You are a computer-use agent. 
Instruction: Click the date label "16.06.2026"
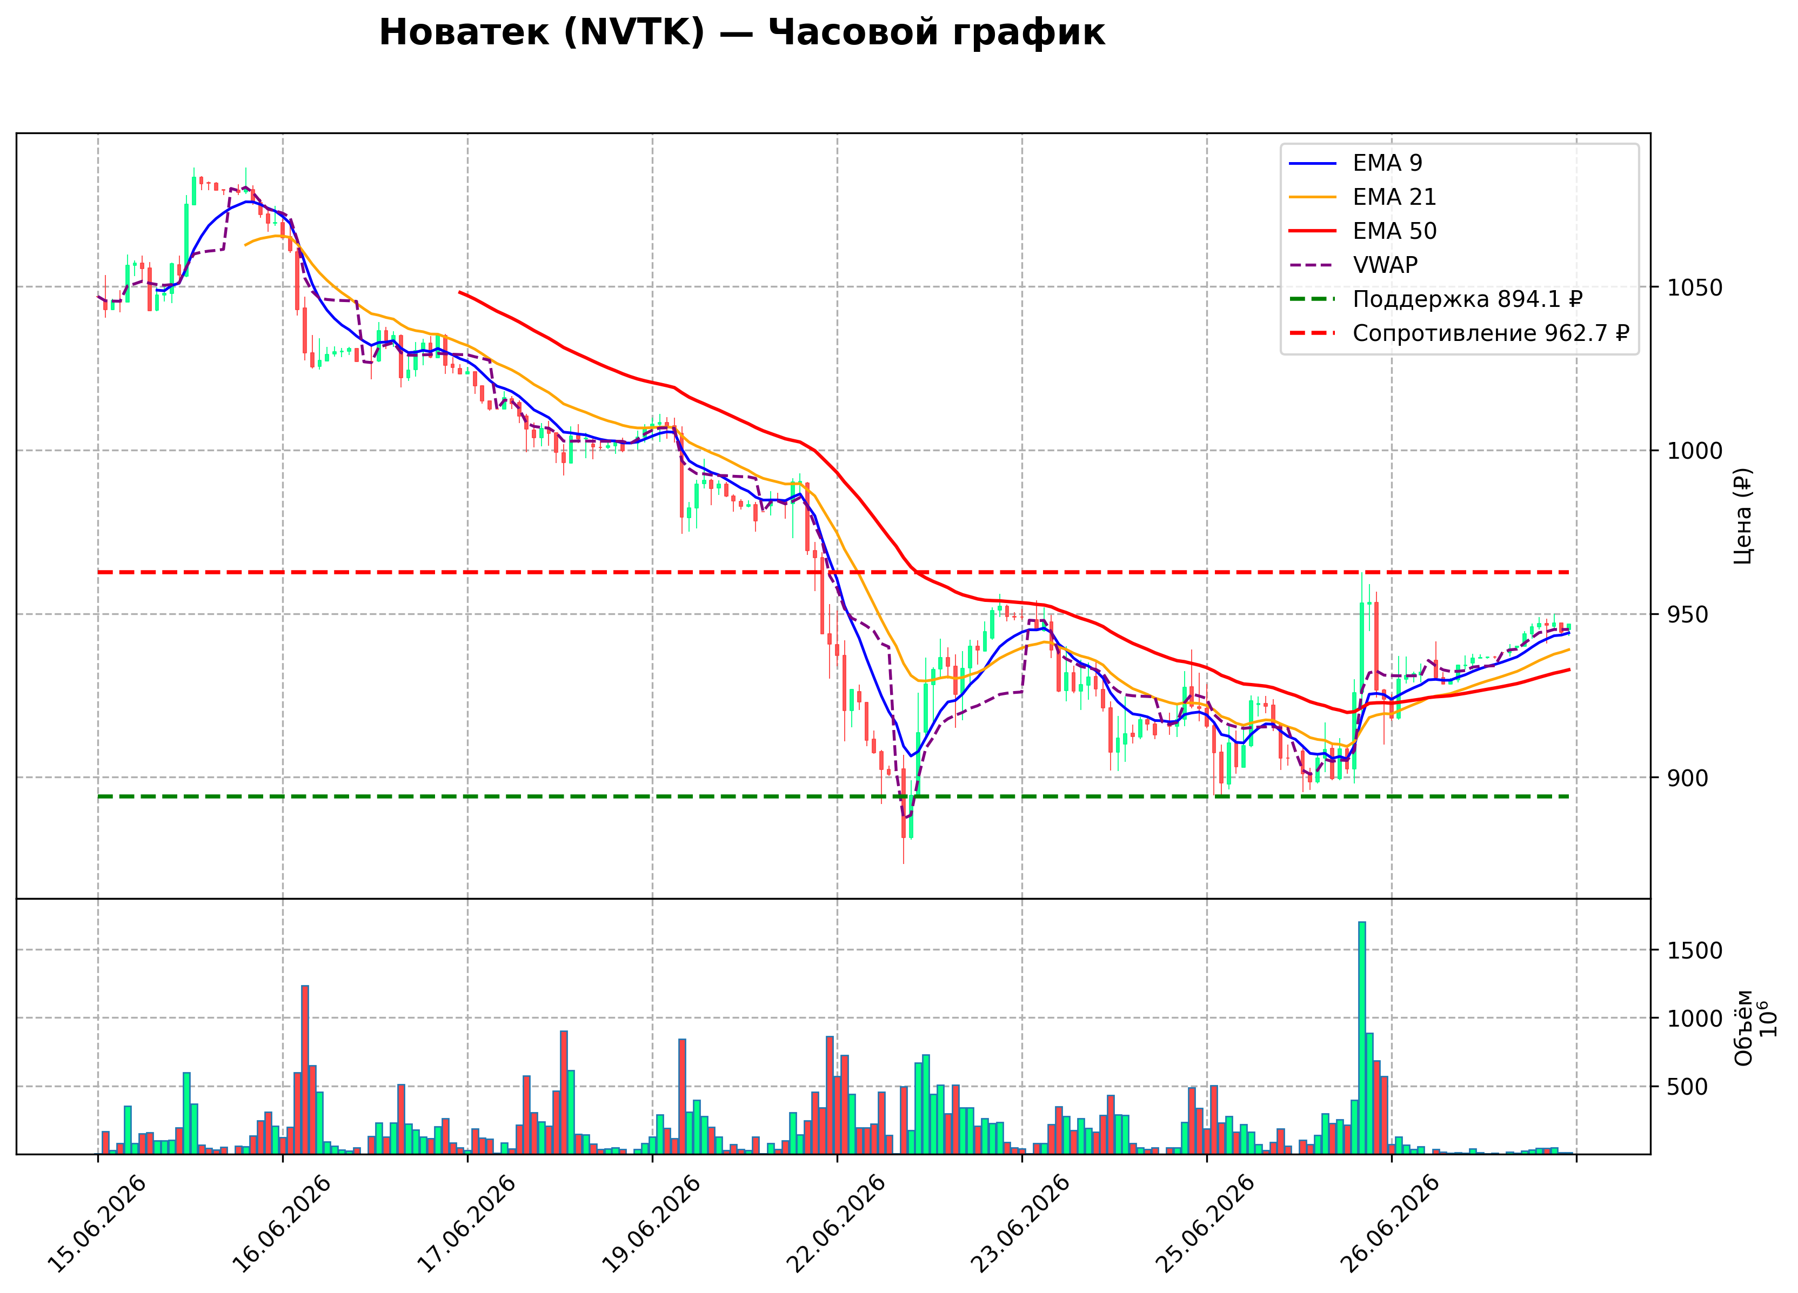282,1224
